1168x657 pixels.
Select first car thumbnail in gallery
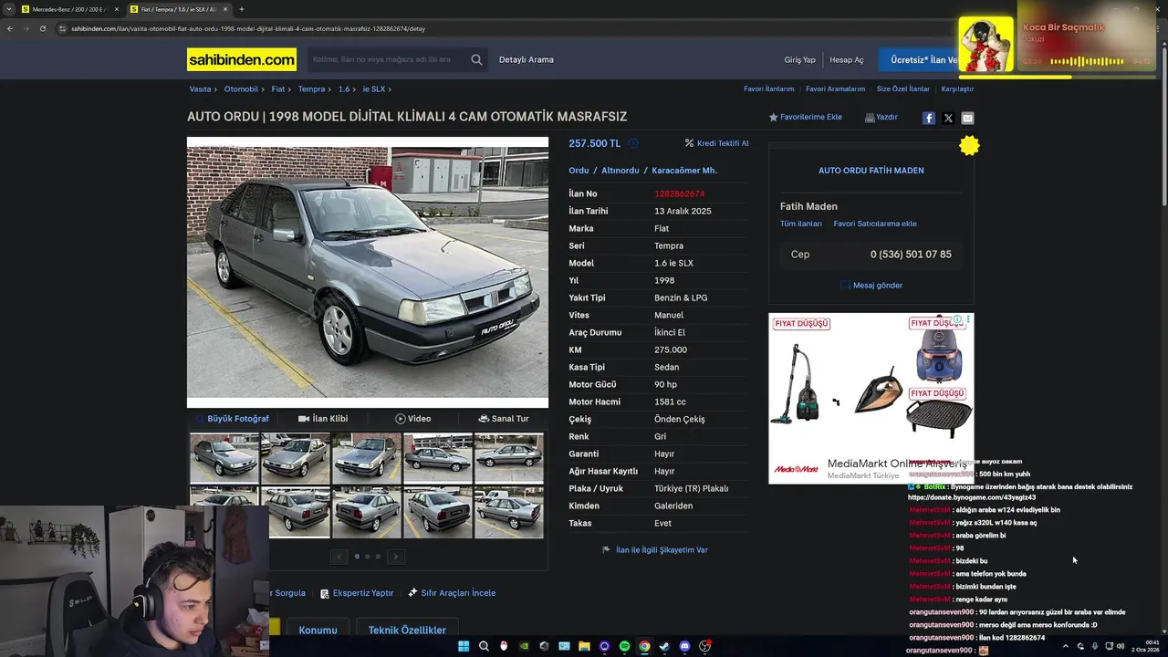coord(224,457)
